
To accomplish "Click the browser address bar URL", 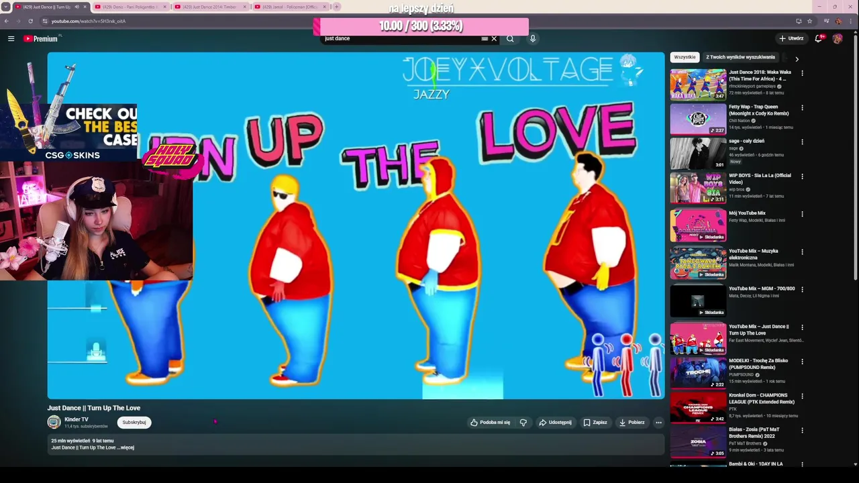I will [x=89, y=21].
